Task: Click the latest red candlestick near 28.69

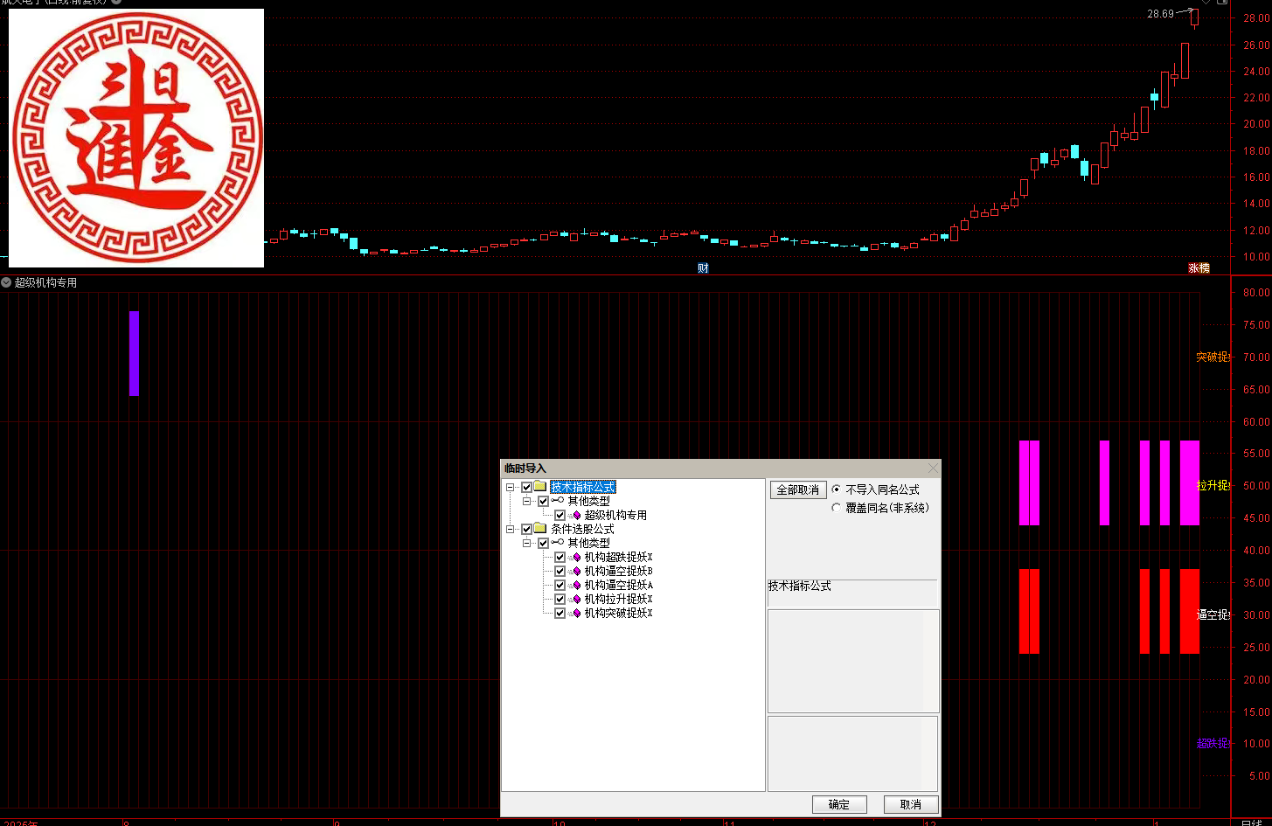Action: [x=1195, y=18]
